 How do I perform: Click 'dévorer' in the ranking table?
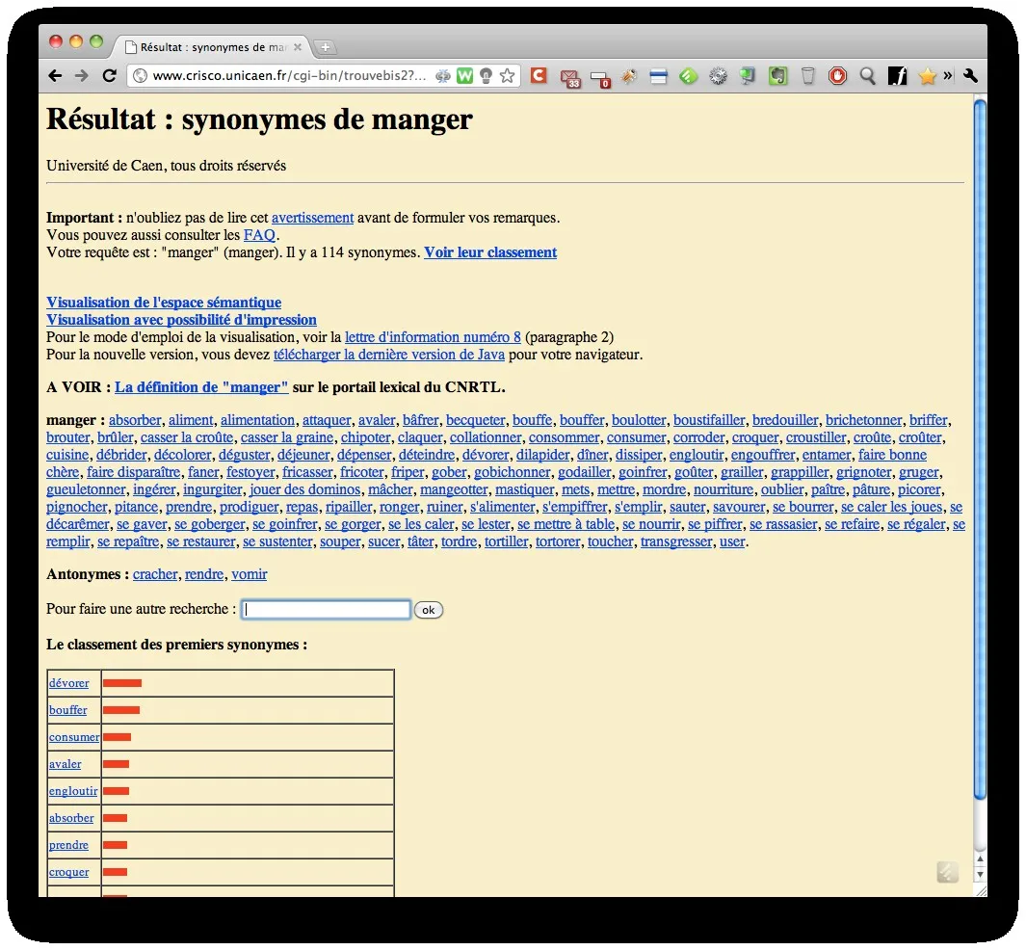[68, 683]
